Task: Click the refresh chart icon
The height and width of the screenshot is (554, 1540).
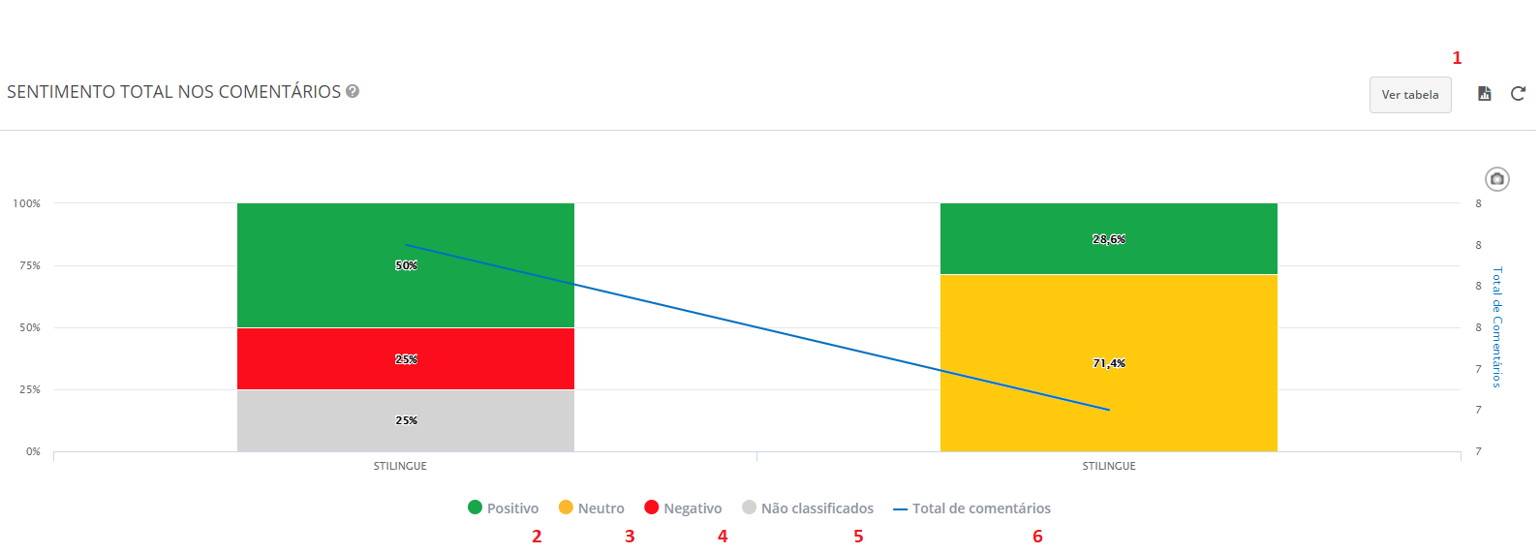Action: [1518, 94]
